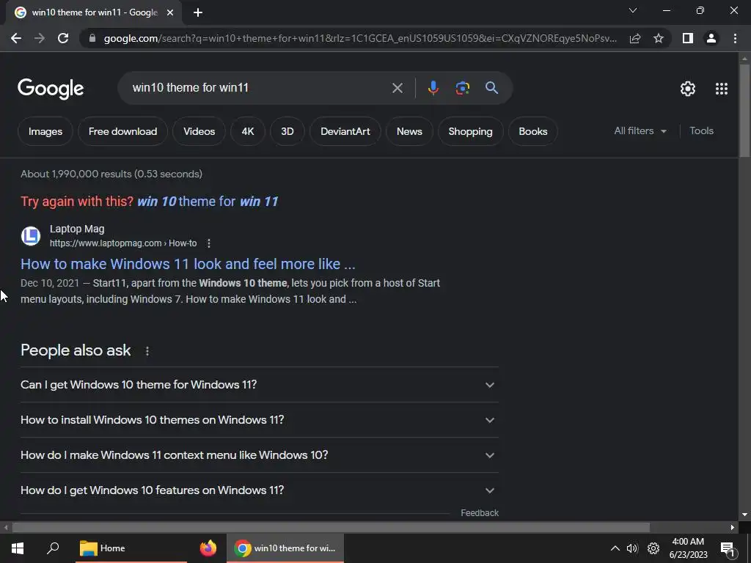Click the laptopmag.com URL breadcrumb
The image size is (751, 563).
click(x=123, y=243)
